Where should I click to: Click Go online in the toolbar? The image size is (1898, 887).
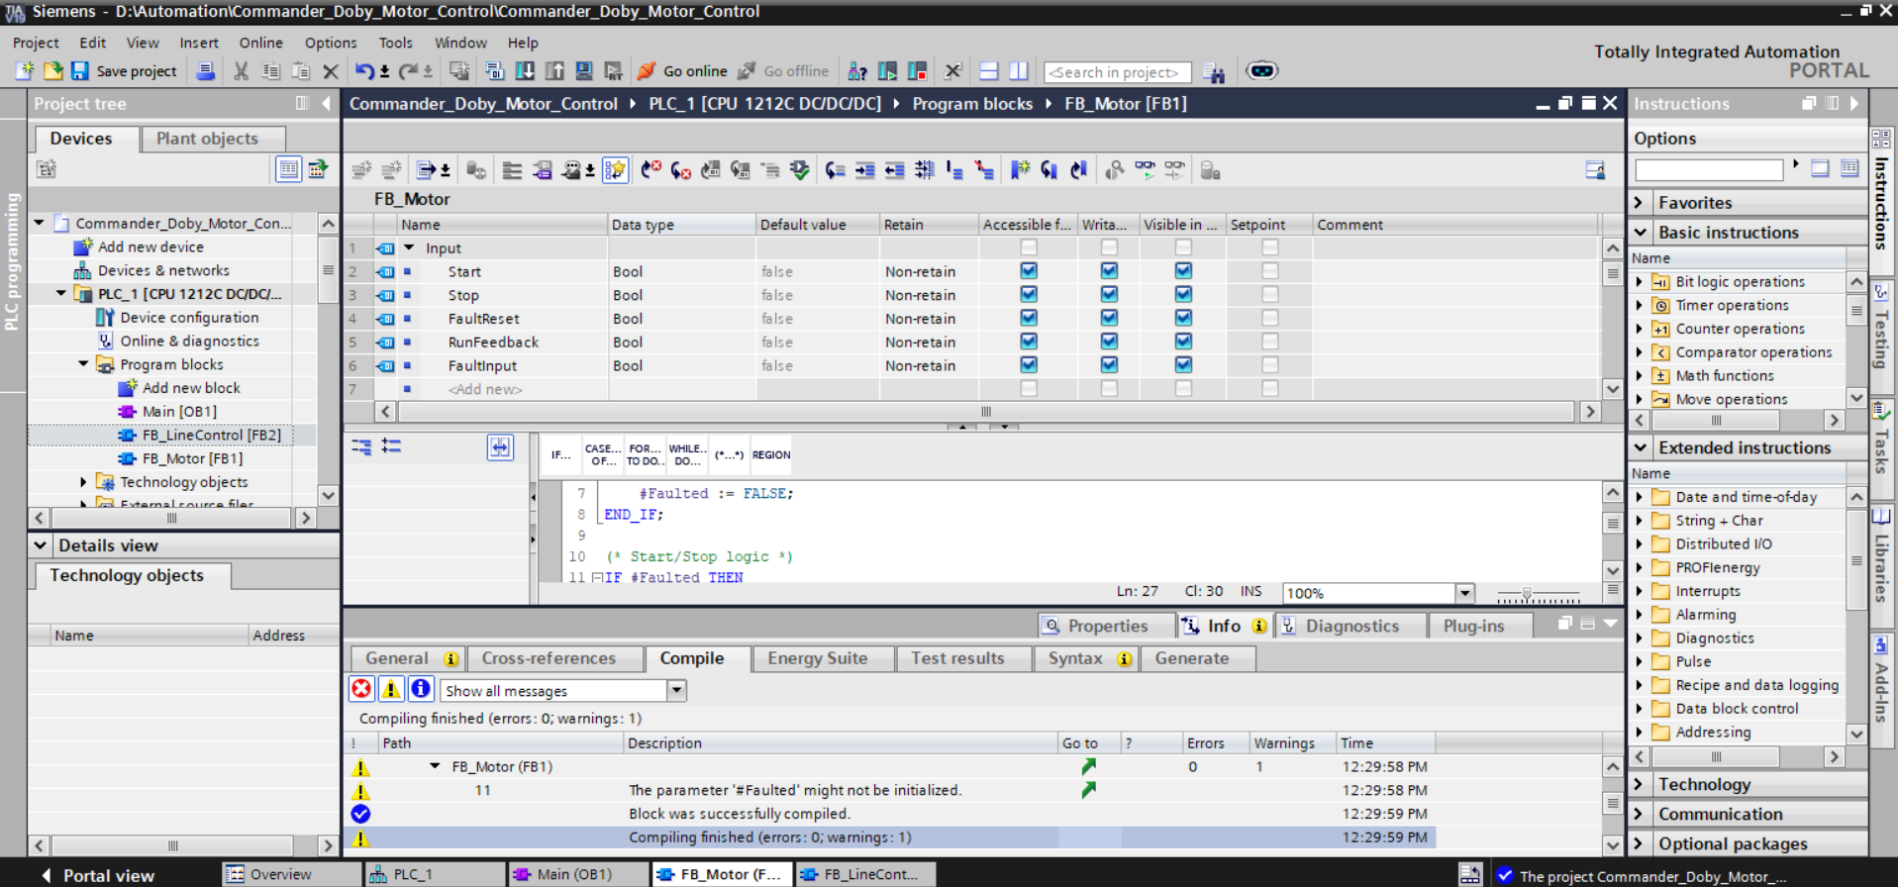682,71
